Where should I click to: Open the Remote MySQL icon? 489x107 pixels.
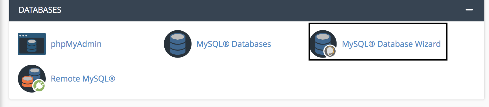click(x=32, y=79)
